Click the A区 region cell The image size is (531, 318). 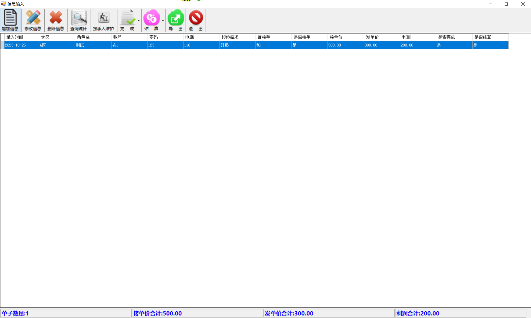(57, 45)
